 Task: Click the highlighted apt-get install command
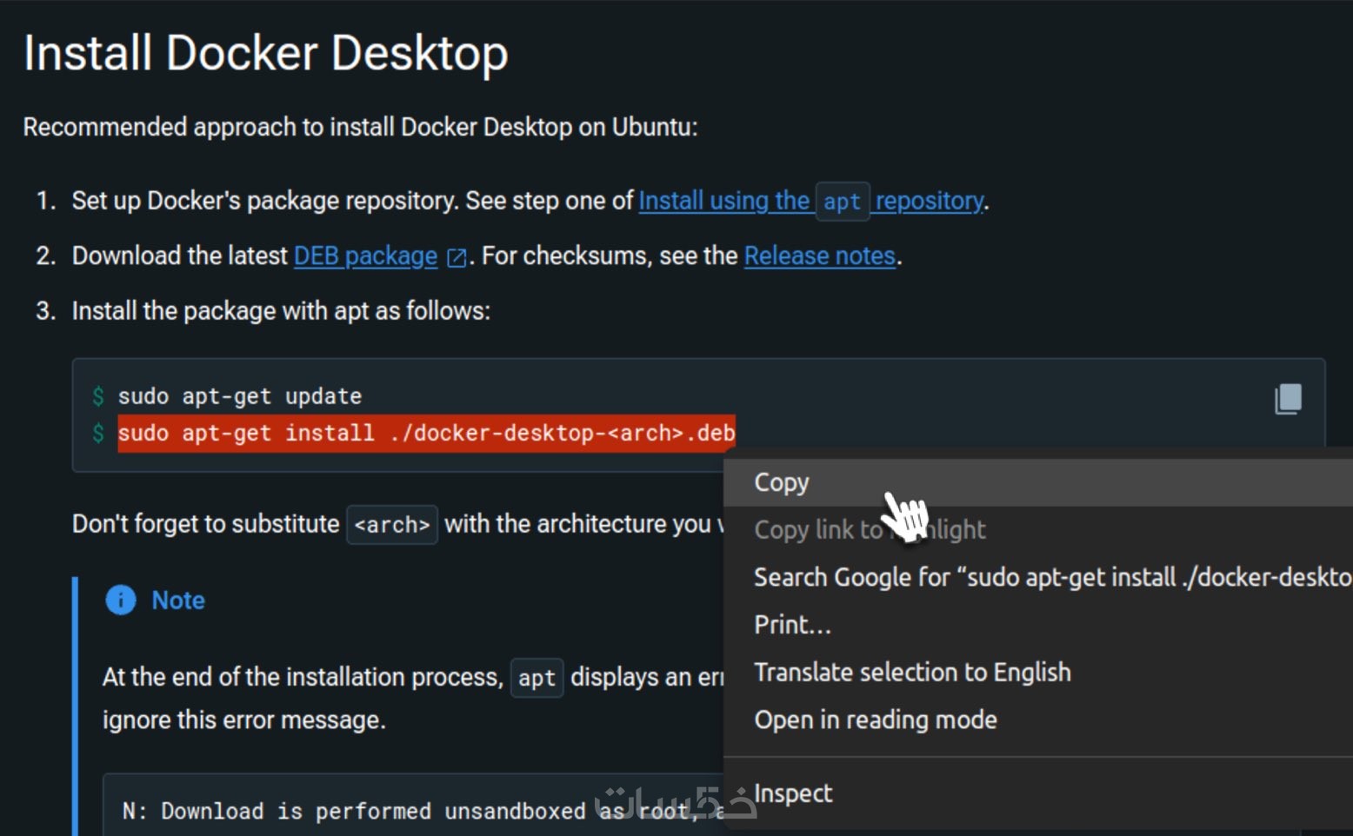[426, 433]
